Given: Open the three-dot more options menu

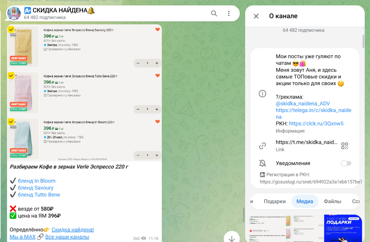Looking at the screenshot, I should click(229, 13).
